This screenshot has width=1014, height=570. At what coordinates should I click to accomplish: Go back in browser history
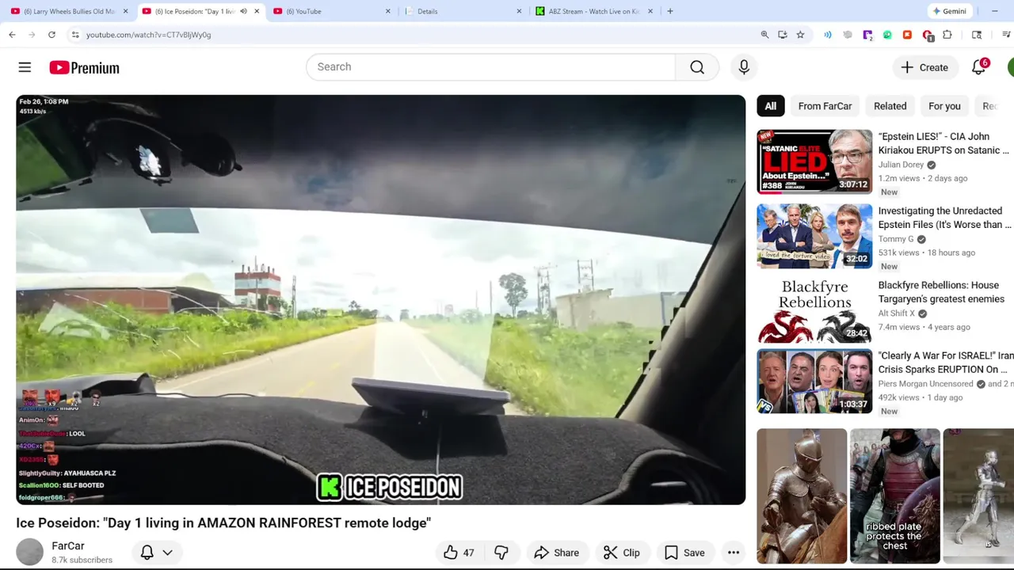tap(12, 35)
